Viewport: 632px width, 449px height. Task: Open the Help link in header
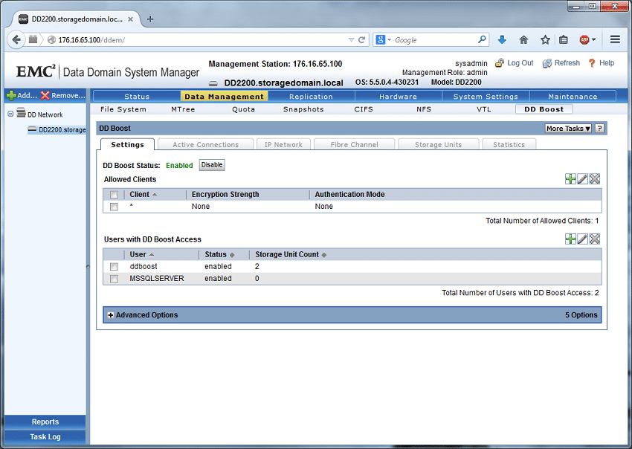pyautogui.click(x=602, y=63)
